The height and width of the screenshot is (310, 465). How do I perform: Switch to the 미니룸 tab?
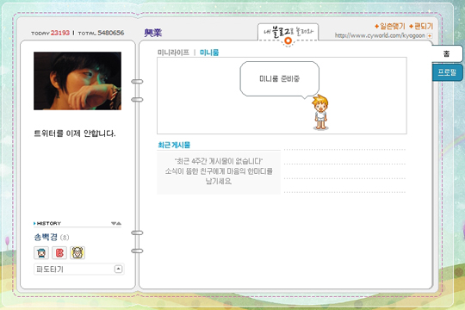pyautogui.click(x=209, y=53)
